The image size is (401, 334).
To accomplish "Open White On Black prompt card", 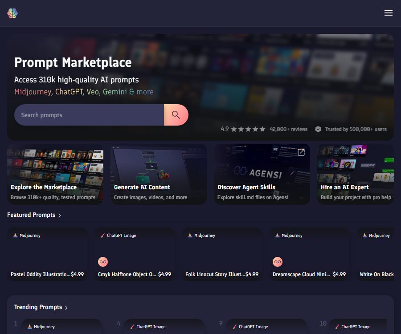I will 375,254.
